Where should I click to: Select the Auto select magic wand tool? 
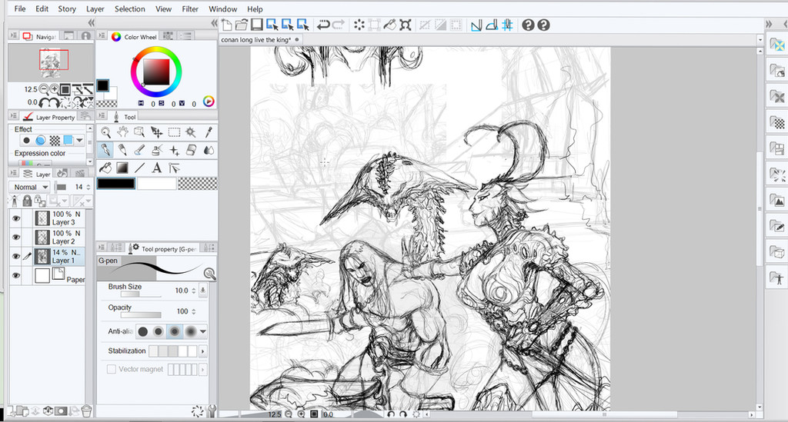pos(191,132)
